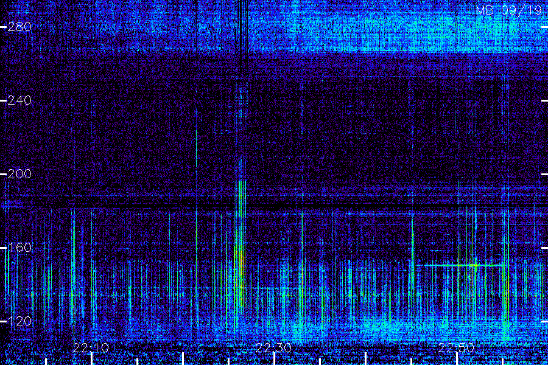Click the MB 09/19 date stamp
This screenshot has height=365, width=548.
(x=509, y=10)
